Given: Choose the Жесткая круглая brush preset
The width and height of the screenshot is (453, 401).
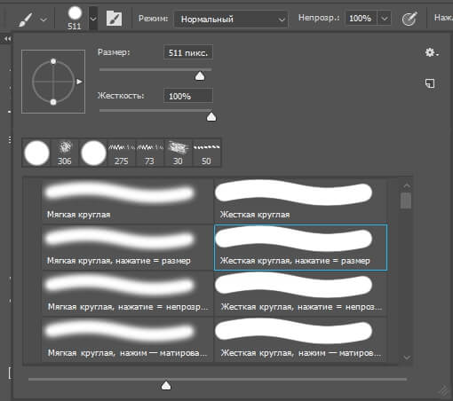Looking at the screenshot, I should pos(300,200).
